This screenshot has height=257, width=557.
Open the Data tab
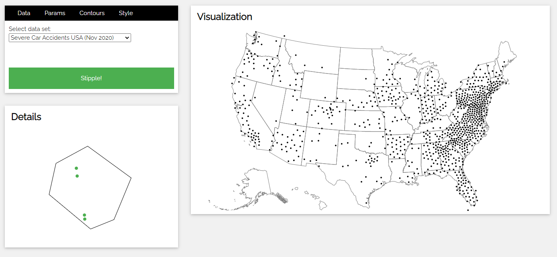(24, 13)
